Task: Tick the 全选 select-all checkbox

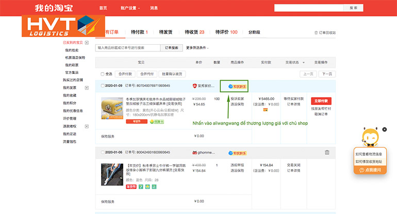Action: coord(102,74)
